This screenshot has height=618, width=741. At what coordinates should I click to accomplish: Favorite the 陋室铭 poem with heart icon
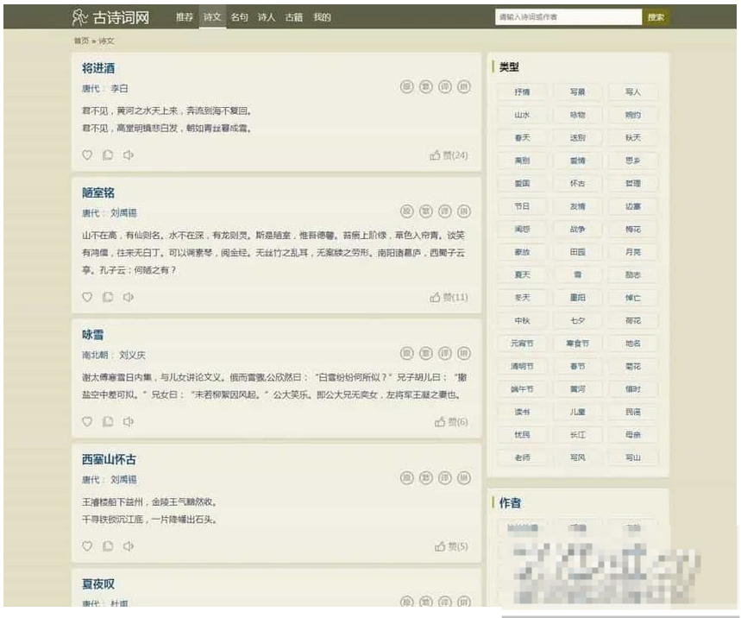(87, 297)
